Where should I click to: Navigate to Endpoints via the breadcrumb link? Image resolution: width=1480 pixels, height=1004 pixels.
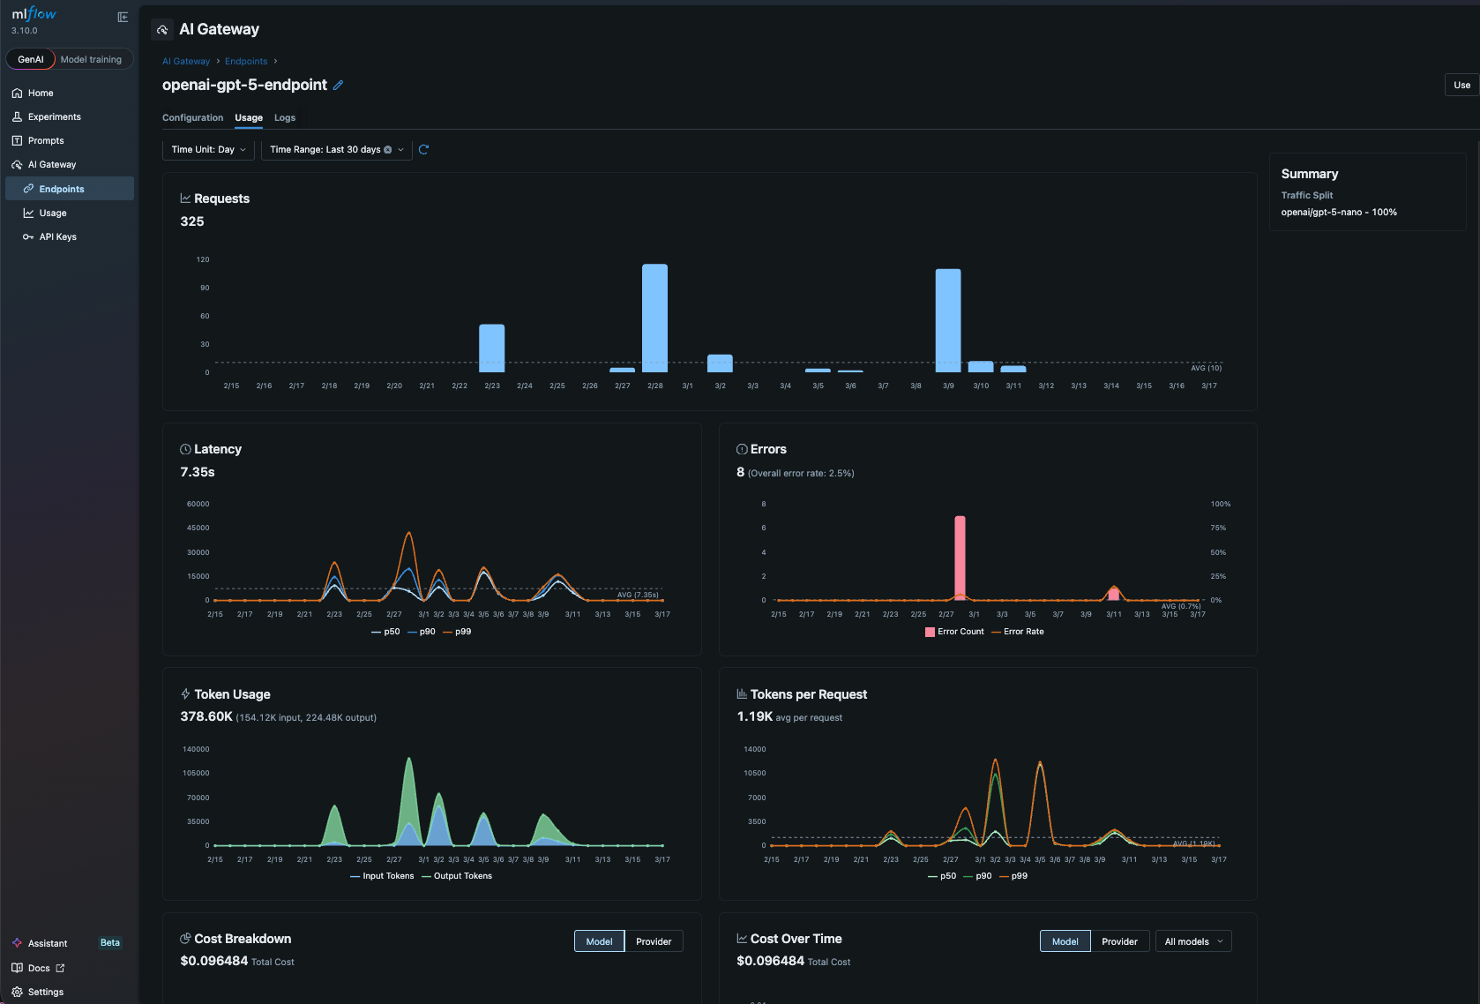(246, 61)
